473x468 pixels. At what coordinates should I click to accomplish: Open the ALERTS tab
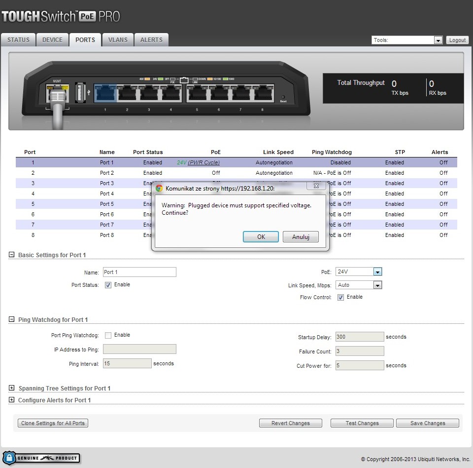151,40
